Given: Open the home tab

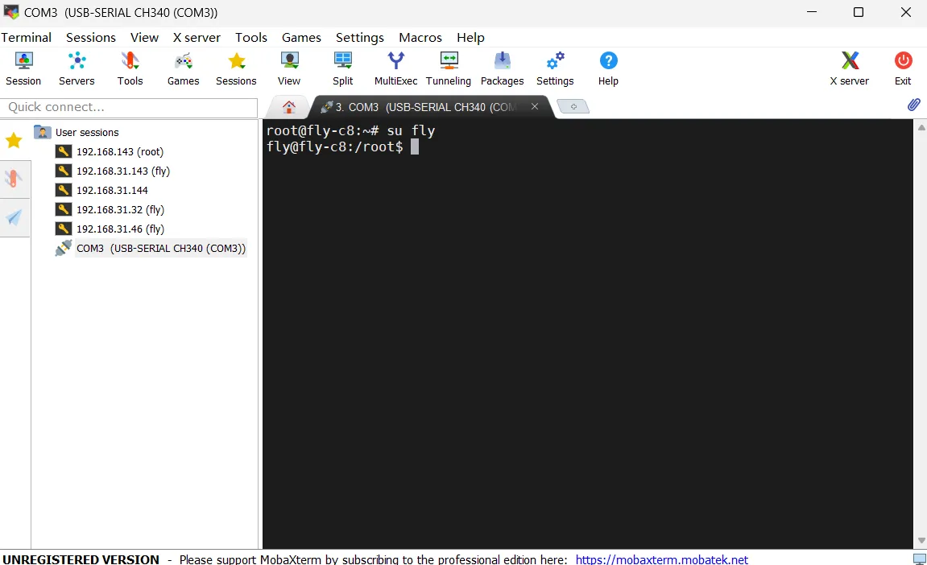Looking at the screenshot, I should [289, 107].
